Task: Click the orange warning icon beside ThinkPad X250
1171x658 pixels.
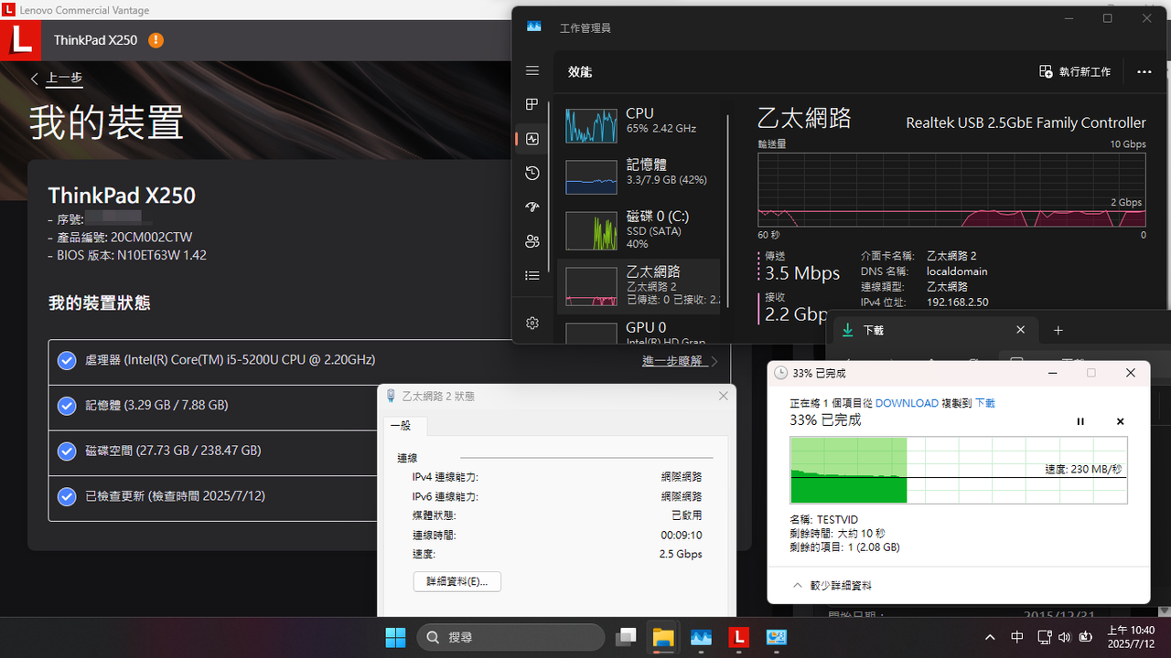Action: (156, 40)
